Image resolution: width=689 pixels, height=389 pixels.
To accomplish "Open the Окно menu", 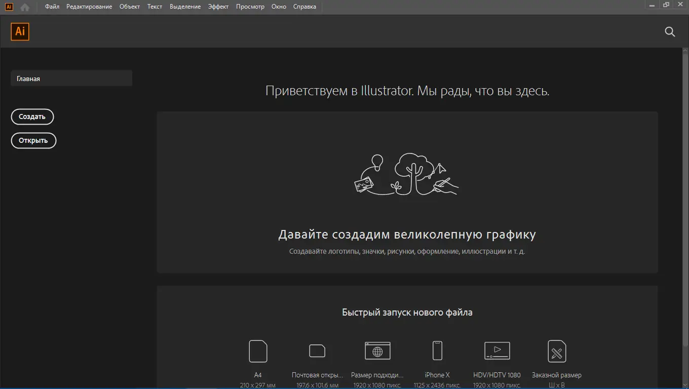I will 279,7.
